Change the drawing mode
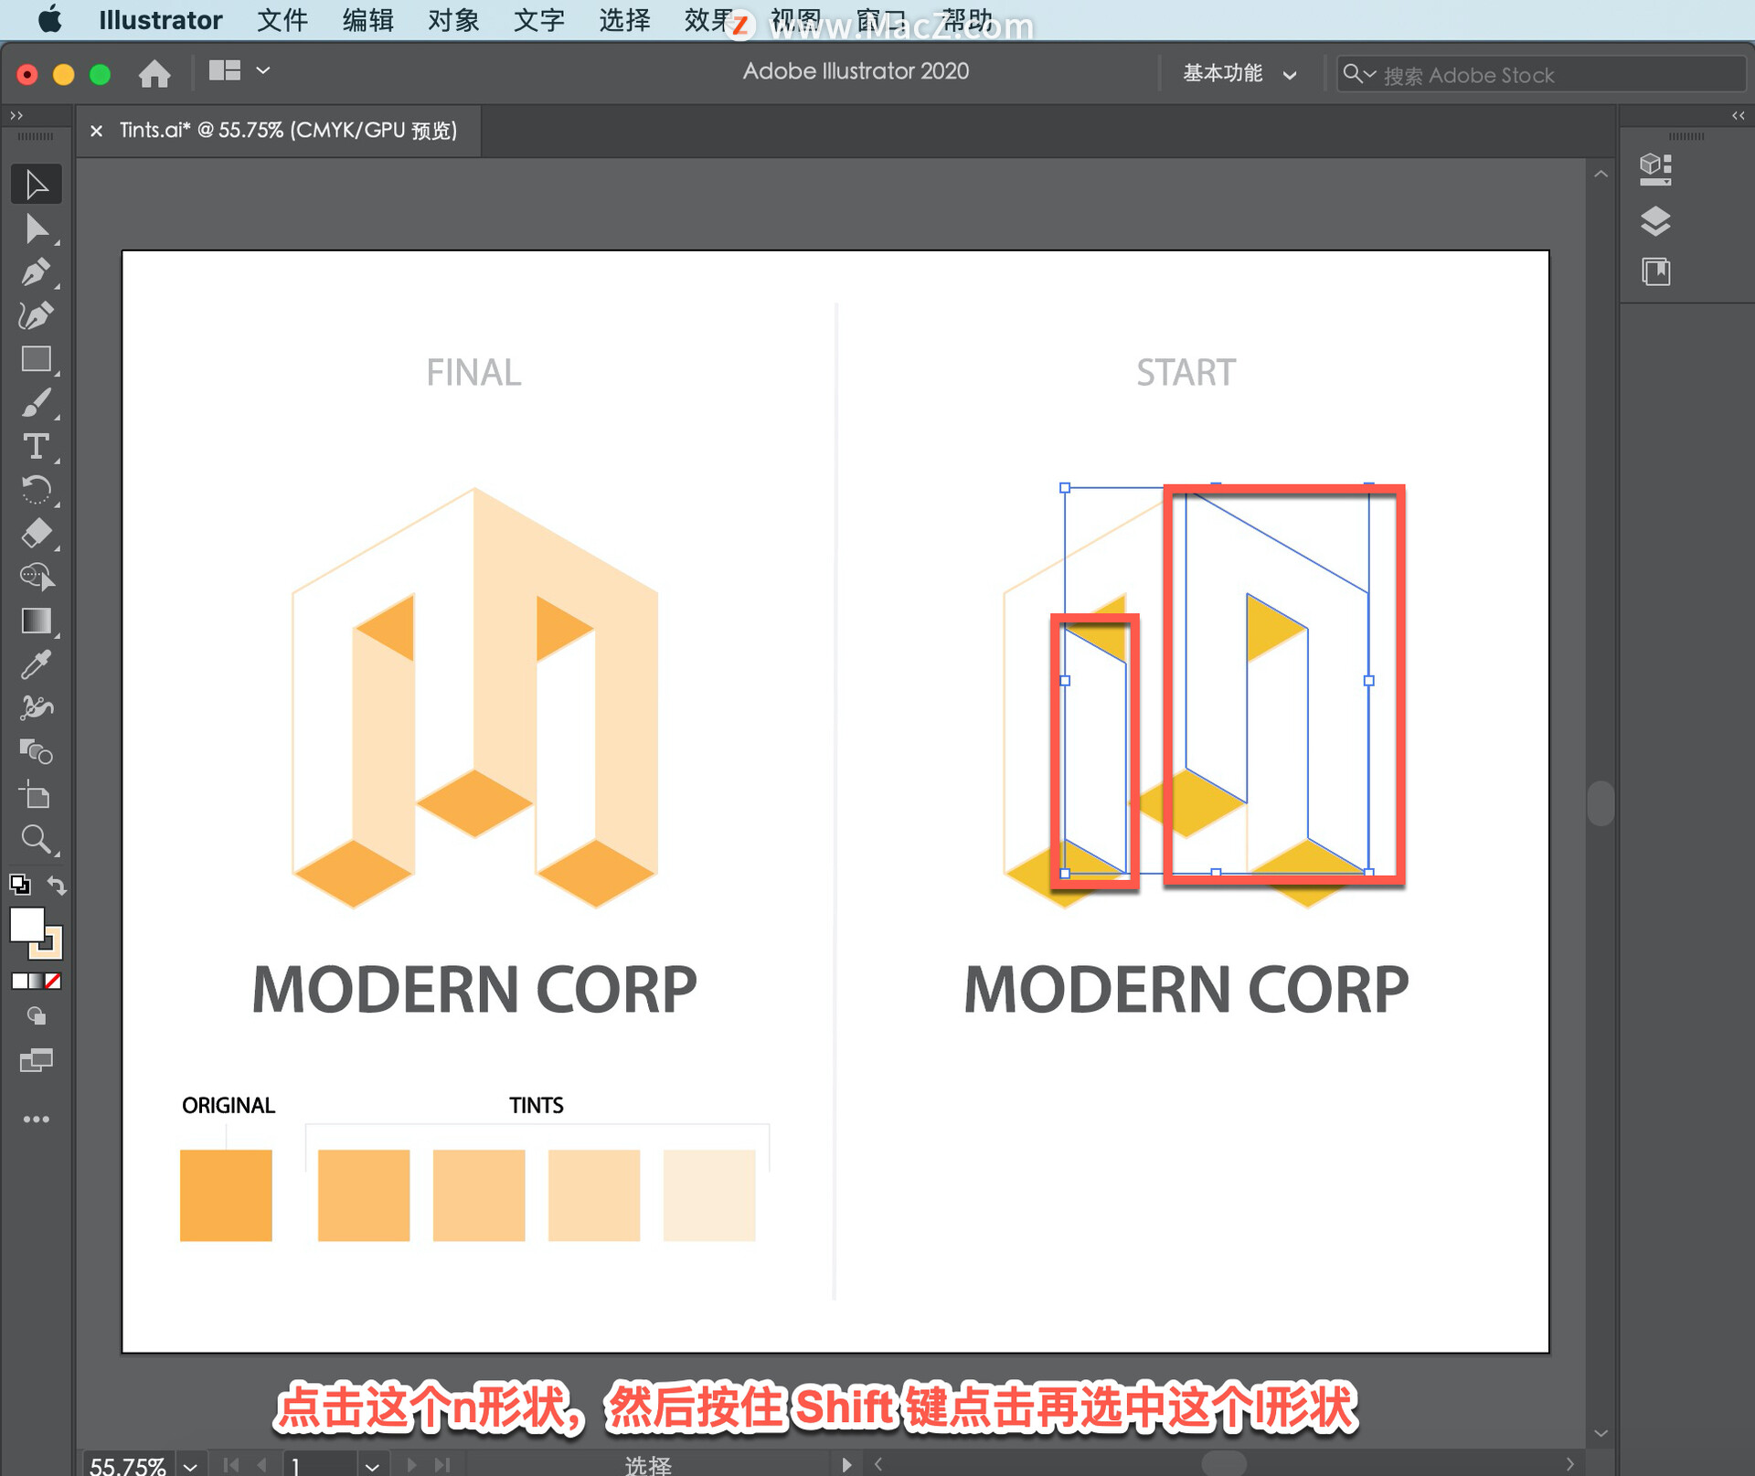The height and width of the screenshot is (1476, 1755). coord(37,1015)
